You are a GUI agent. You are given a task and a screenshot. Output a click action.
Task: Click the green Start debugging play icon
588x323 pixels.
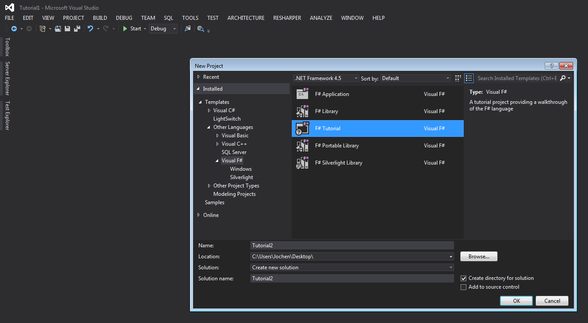tap(125, 29)
